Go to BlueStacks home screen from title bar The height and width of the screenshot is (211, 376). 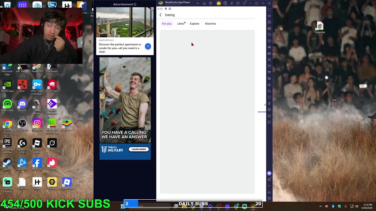[x=204, y=3]
